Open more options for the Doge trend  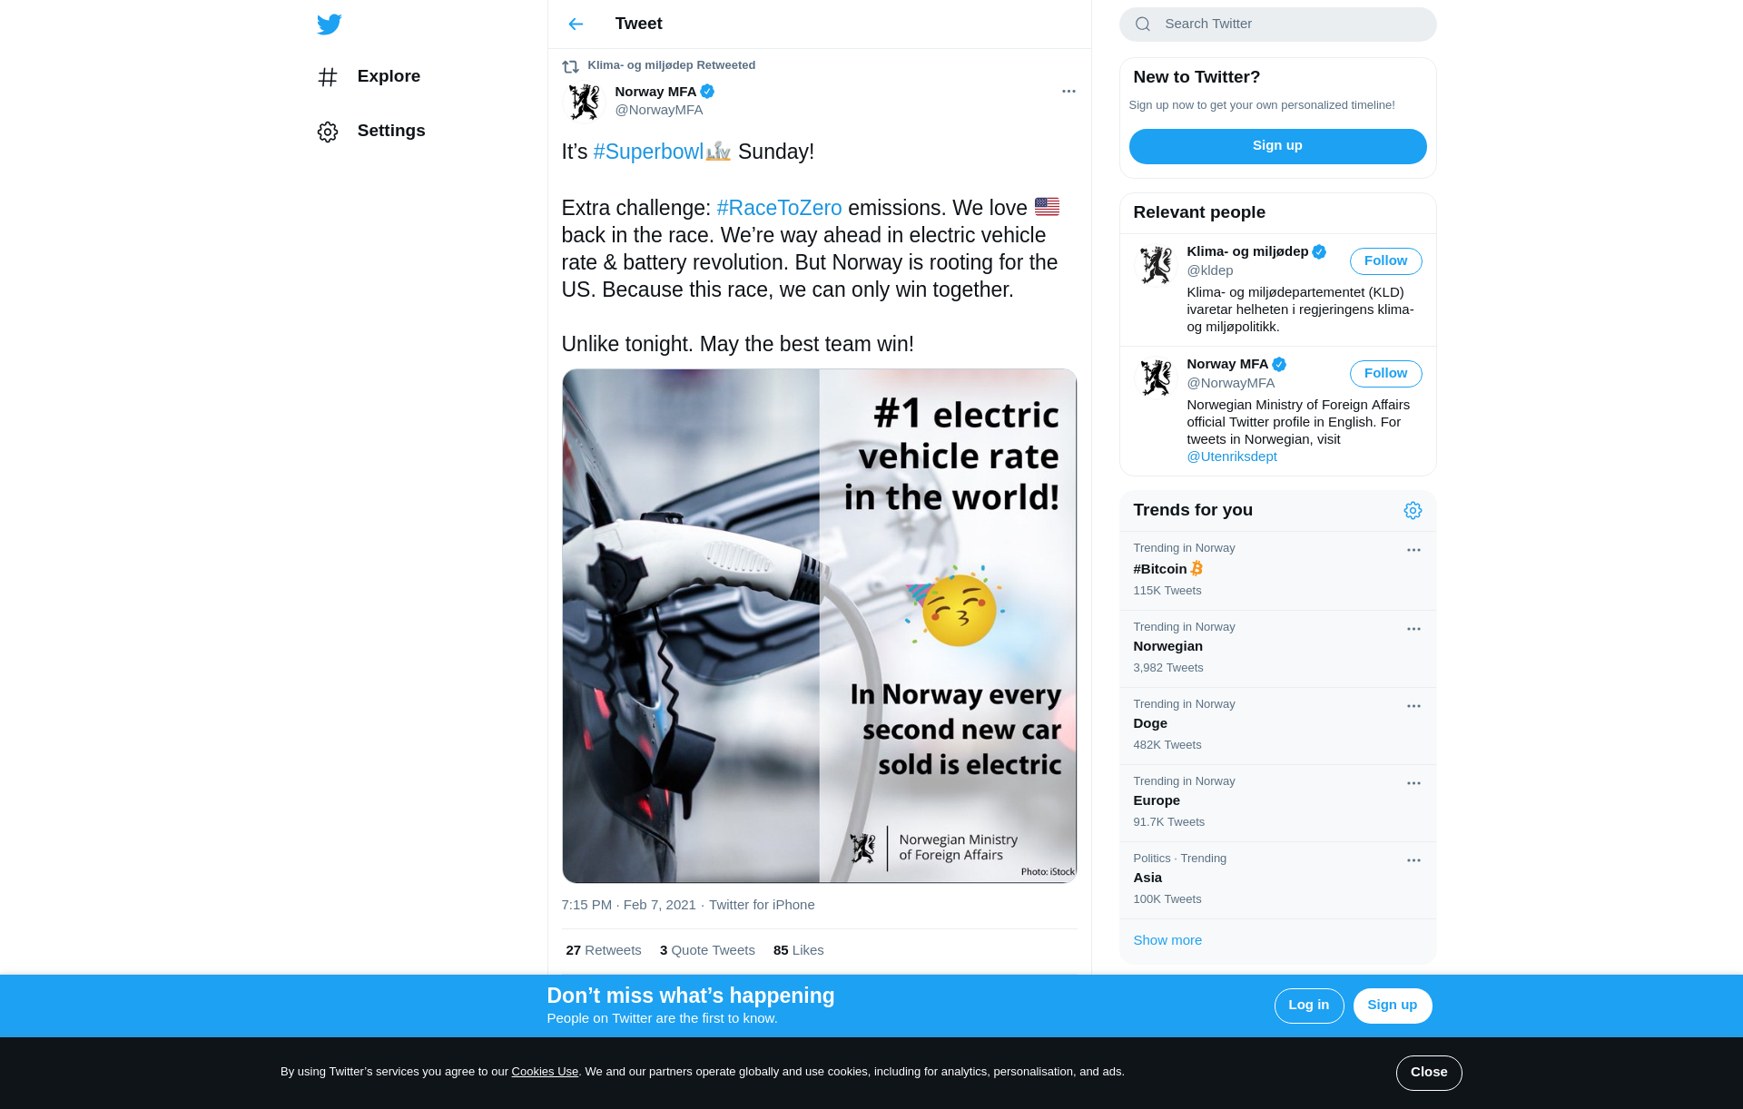[x=1413, y=707]
